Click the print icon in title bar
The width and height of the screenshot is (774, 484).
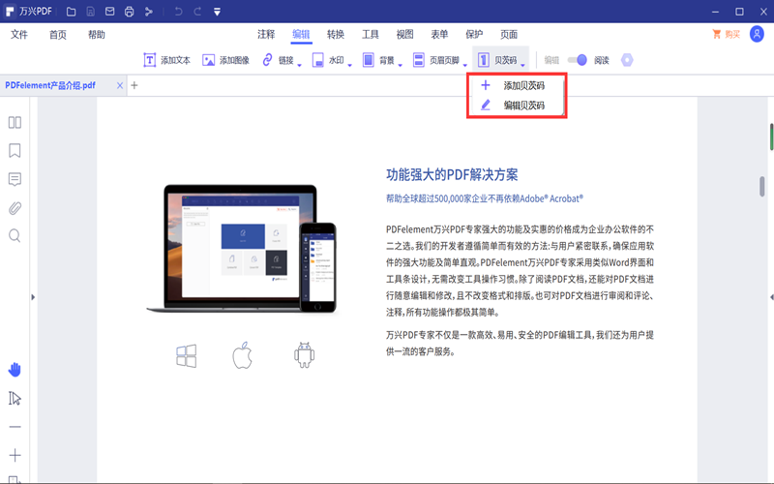tap(129, 12)
